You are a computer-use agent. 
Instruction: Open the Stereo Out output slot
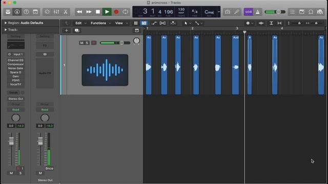click(16, 99)
